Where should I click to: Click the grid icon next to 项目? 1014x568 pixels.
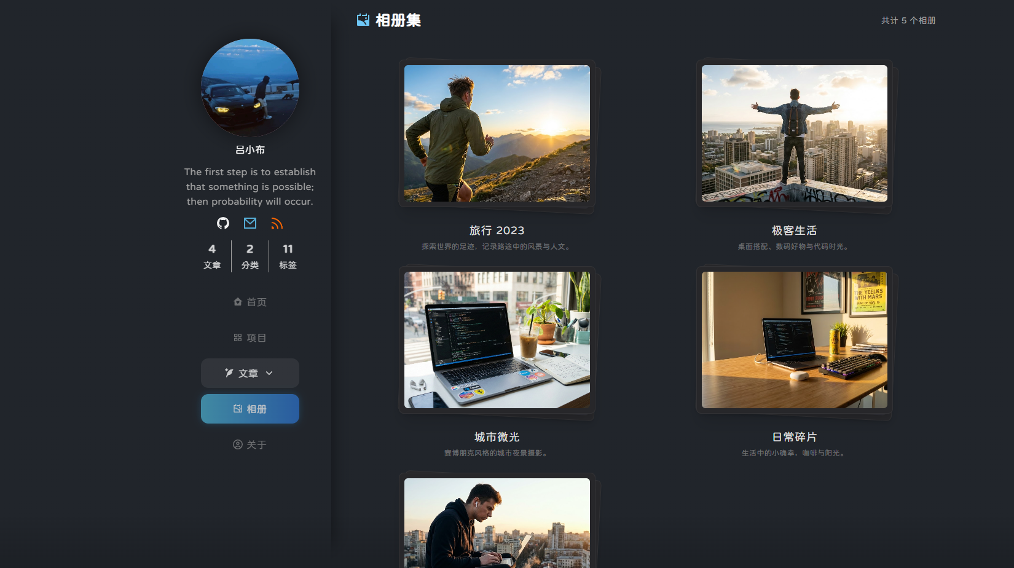pos(238,337)
